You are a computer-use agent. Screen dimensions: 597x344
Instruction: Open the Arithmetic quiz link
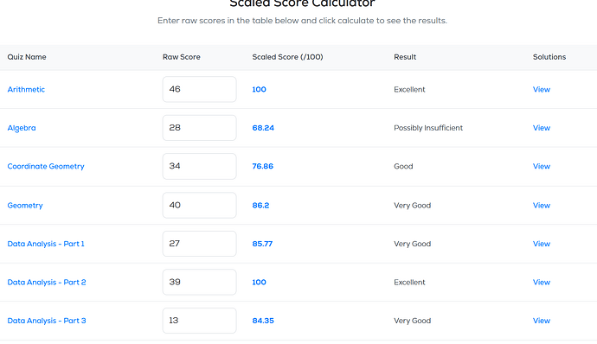pos(26,89)
